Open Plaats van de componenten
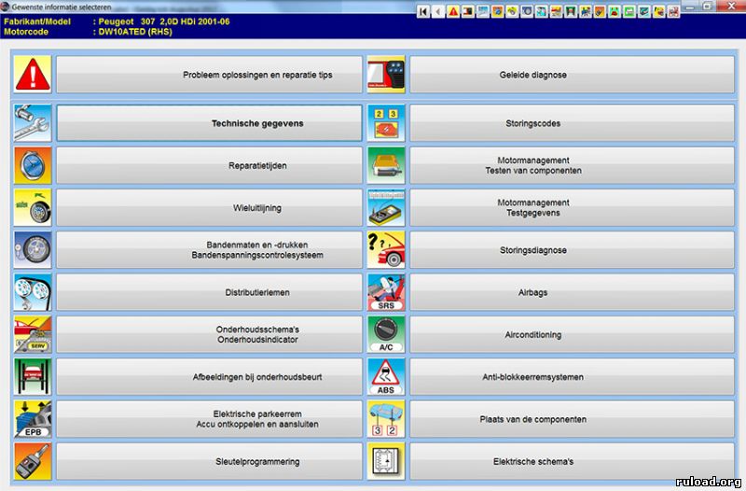 [x=572, y=419]
